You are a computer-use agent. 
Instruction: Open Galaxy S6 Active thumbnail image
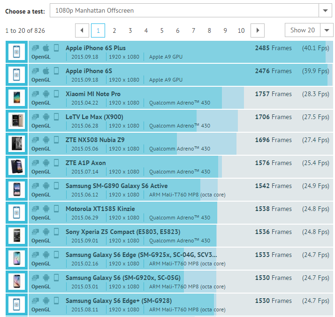coord(17,190)
